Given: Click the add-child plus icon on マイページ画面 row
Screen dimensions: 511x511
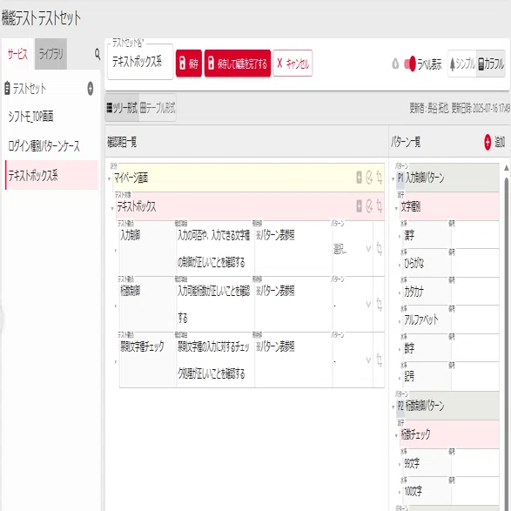Looking at the screenshot, I should 359,178.
